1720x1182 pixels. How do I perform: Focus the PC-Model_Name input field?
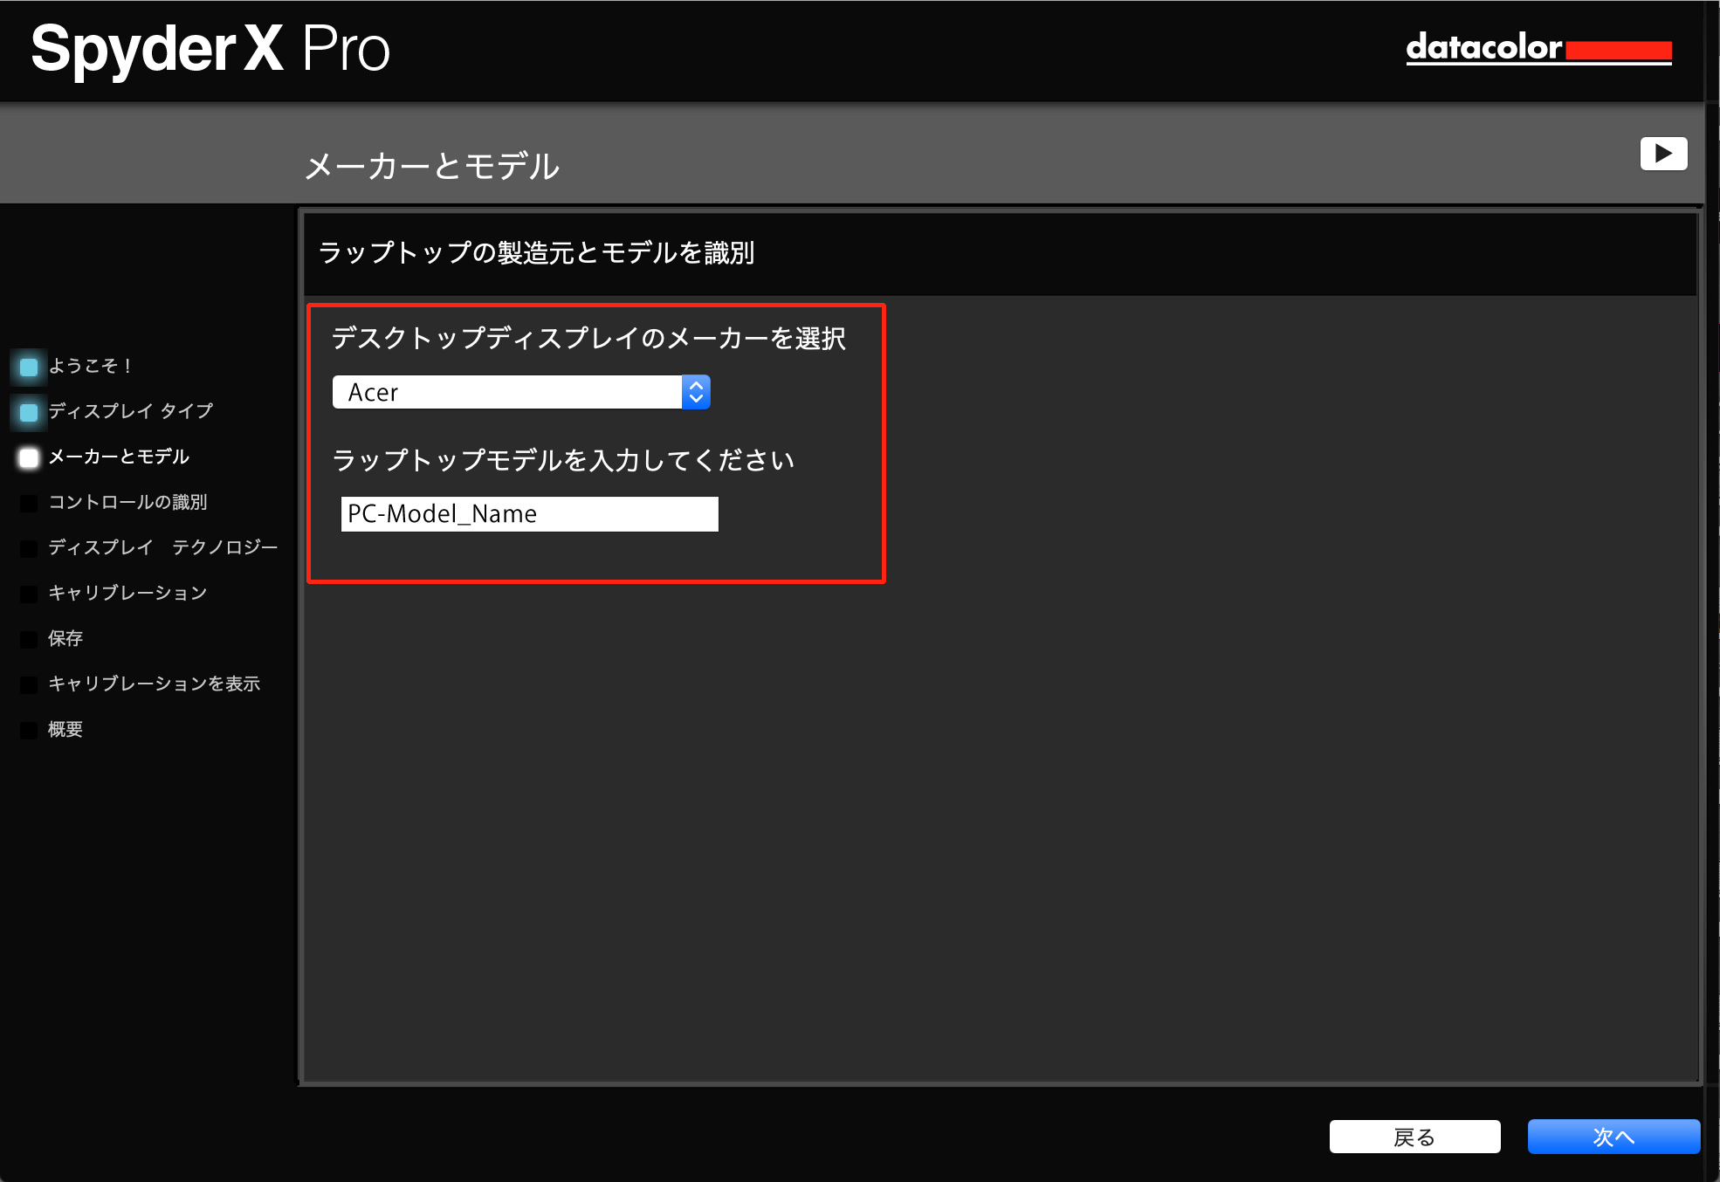pyautogui.click(x=529, y=514)
